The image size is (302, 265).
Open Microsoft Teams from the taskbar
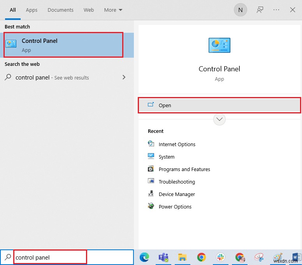[163, 257]
